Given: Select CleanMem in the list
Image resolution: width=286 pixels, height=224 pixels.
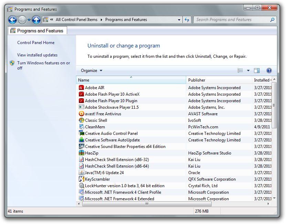Looking at the screenshot, I should coord(95,127).
